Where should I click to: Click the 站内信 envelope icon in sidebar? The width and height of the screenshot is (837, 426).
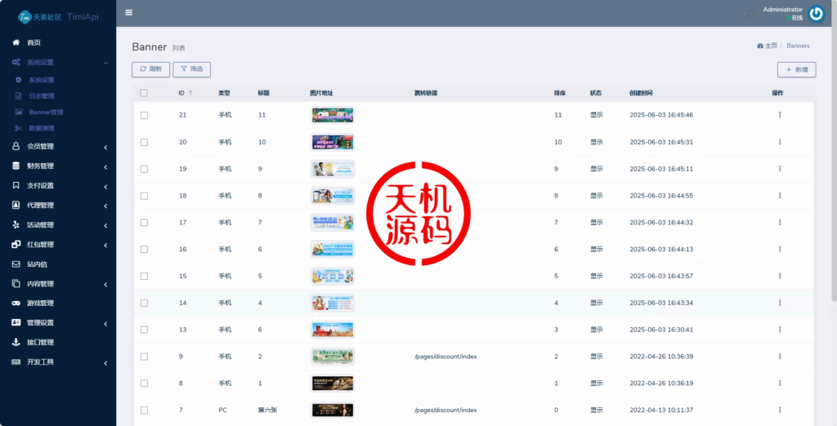click(x=16, y=264)
